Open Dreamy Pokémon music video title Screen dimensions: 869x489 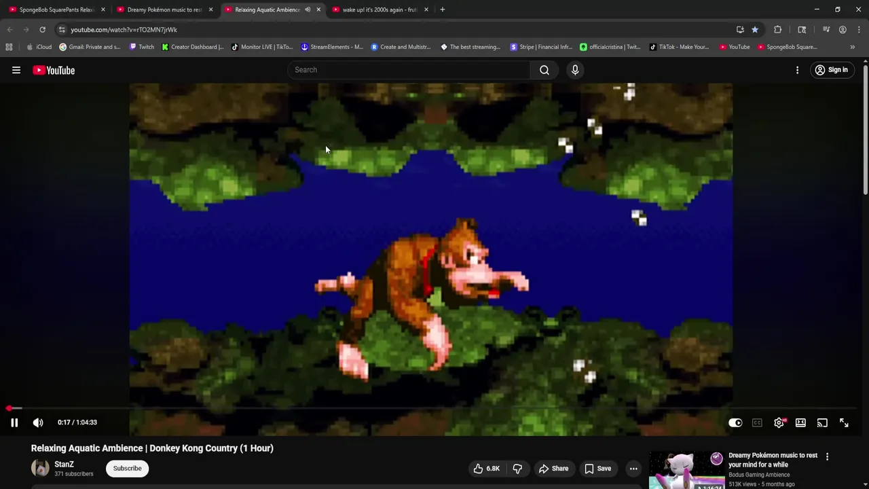(773, 460)
